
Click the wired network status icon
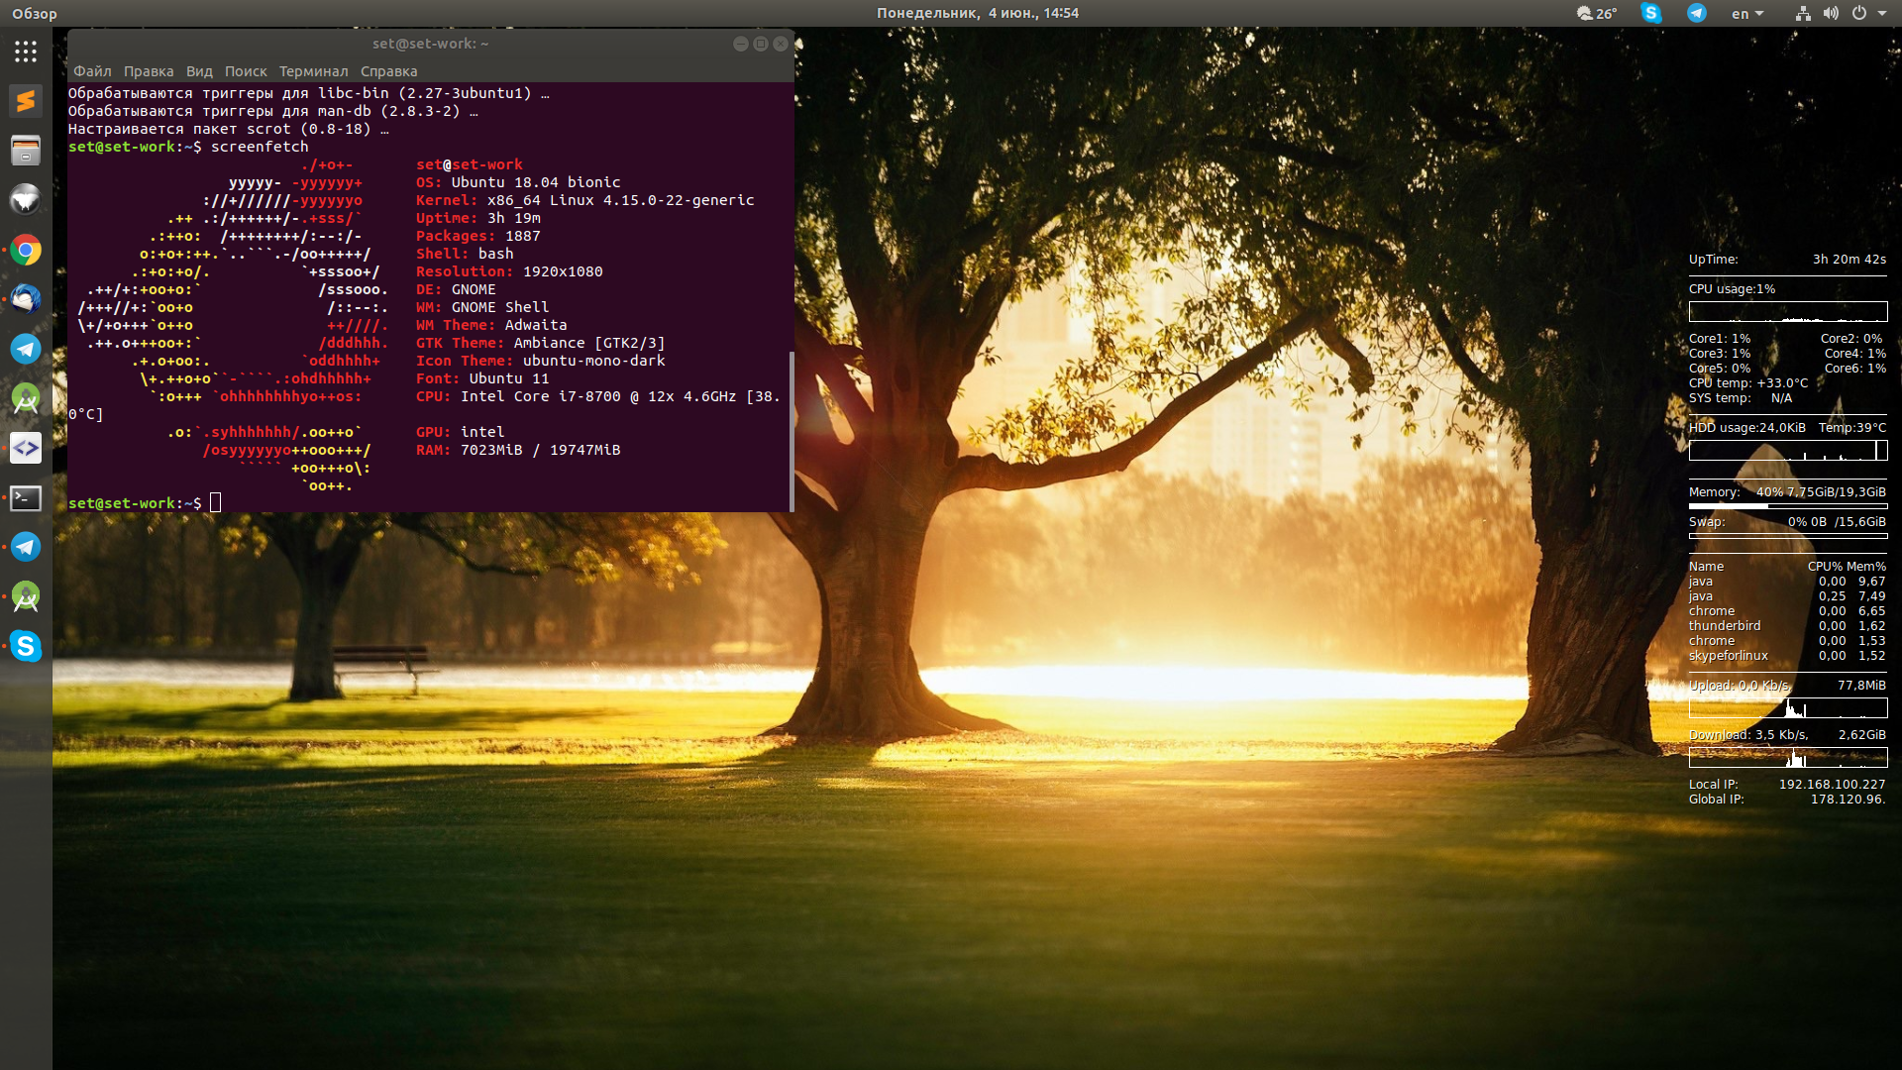click(x=1803, y=13)
